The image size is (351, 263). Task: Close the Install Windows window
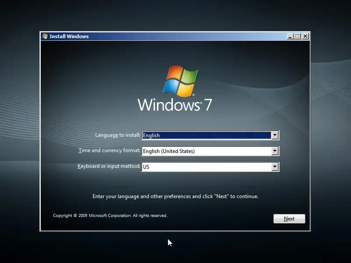point(305,36)
